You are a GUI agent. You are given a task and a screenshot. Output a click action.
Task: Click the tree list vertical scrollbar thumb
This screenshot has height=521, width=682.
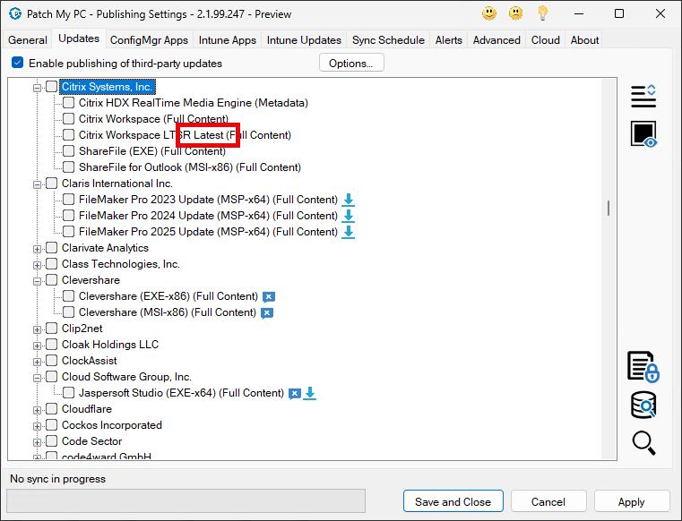point(608,208)
